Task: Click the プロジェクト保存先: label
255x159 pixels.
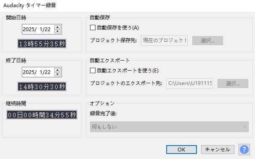Action: [x=114, y=40]
